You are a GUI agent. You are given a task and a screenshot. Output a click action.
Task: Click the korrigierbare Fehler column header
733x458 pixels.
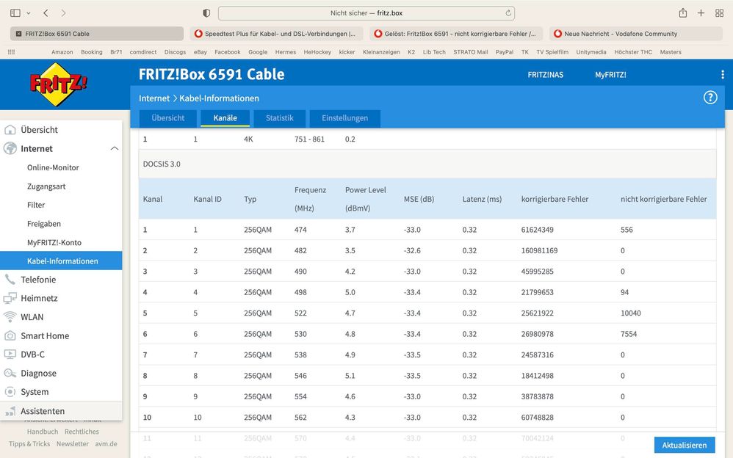coord(555,199)
